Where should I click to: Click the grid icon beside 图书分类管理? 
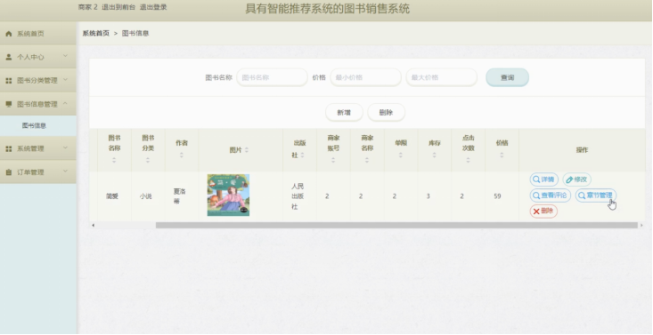[8, 81]
